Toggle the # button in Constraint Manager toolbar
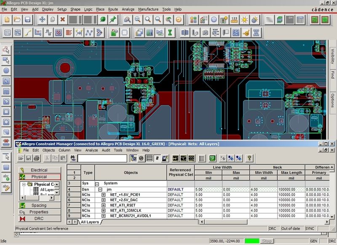 tap(157, 158)
